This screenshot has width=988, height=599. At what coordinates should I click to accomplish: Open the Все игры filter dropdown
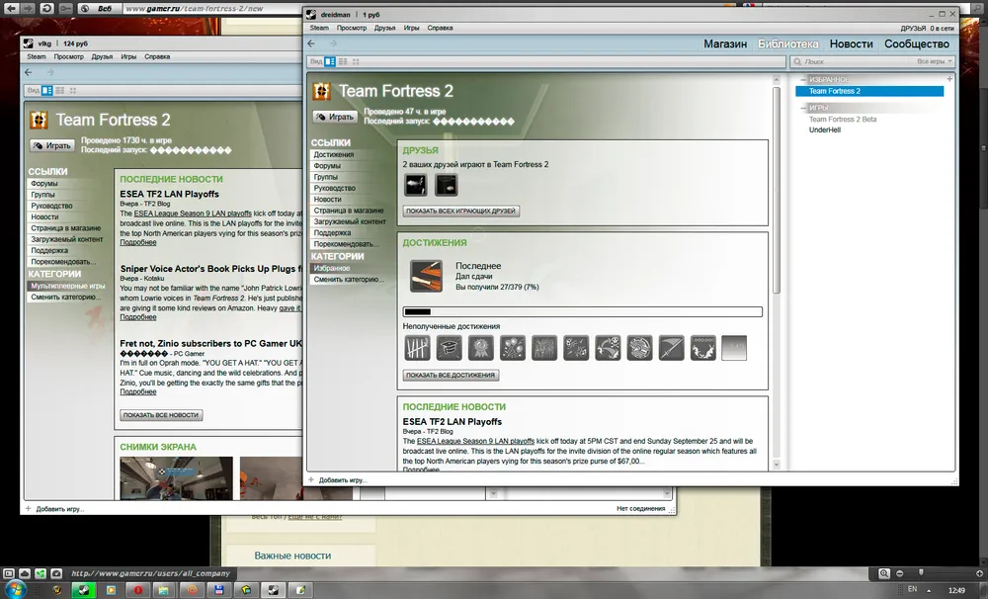point(935,61)
